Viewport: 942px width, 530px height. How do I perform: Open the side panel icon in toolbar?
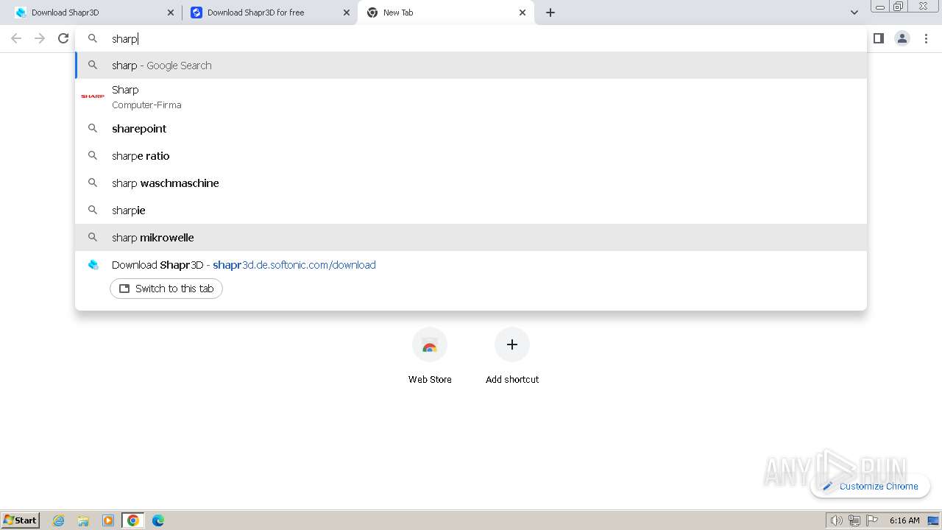tap(879, 38)
